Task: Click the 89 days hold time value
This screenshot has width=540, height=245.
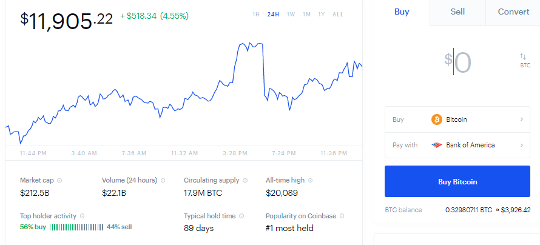Action: 199,228
